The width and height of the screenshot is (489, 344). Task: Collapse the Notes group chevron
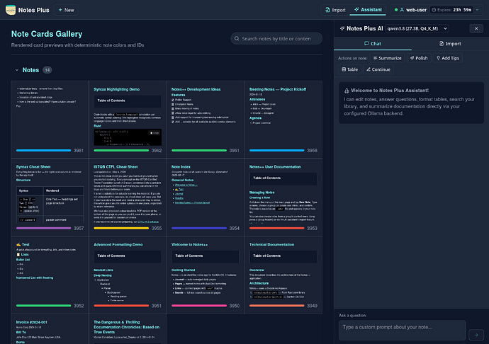[17, 70]
